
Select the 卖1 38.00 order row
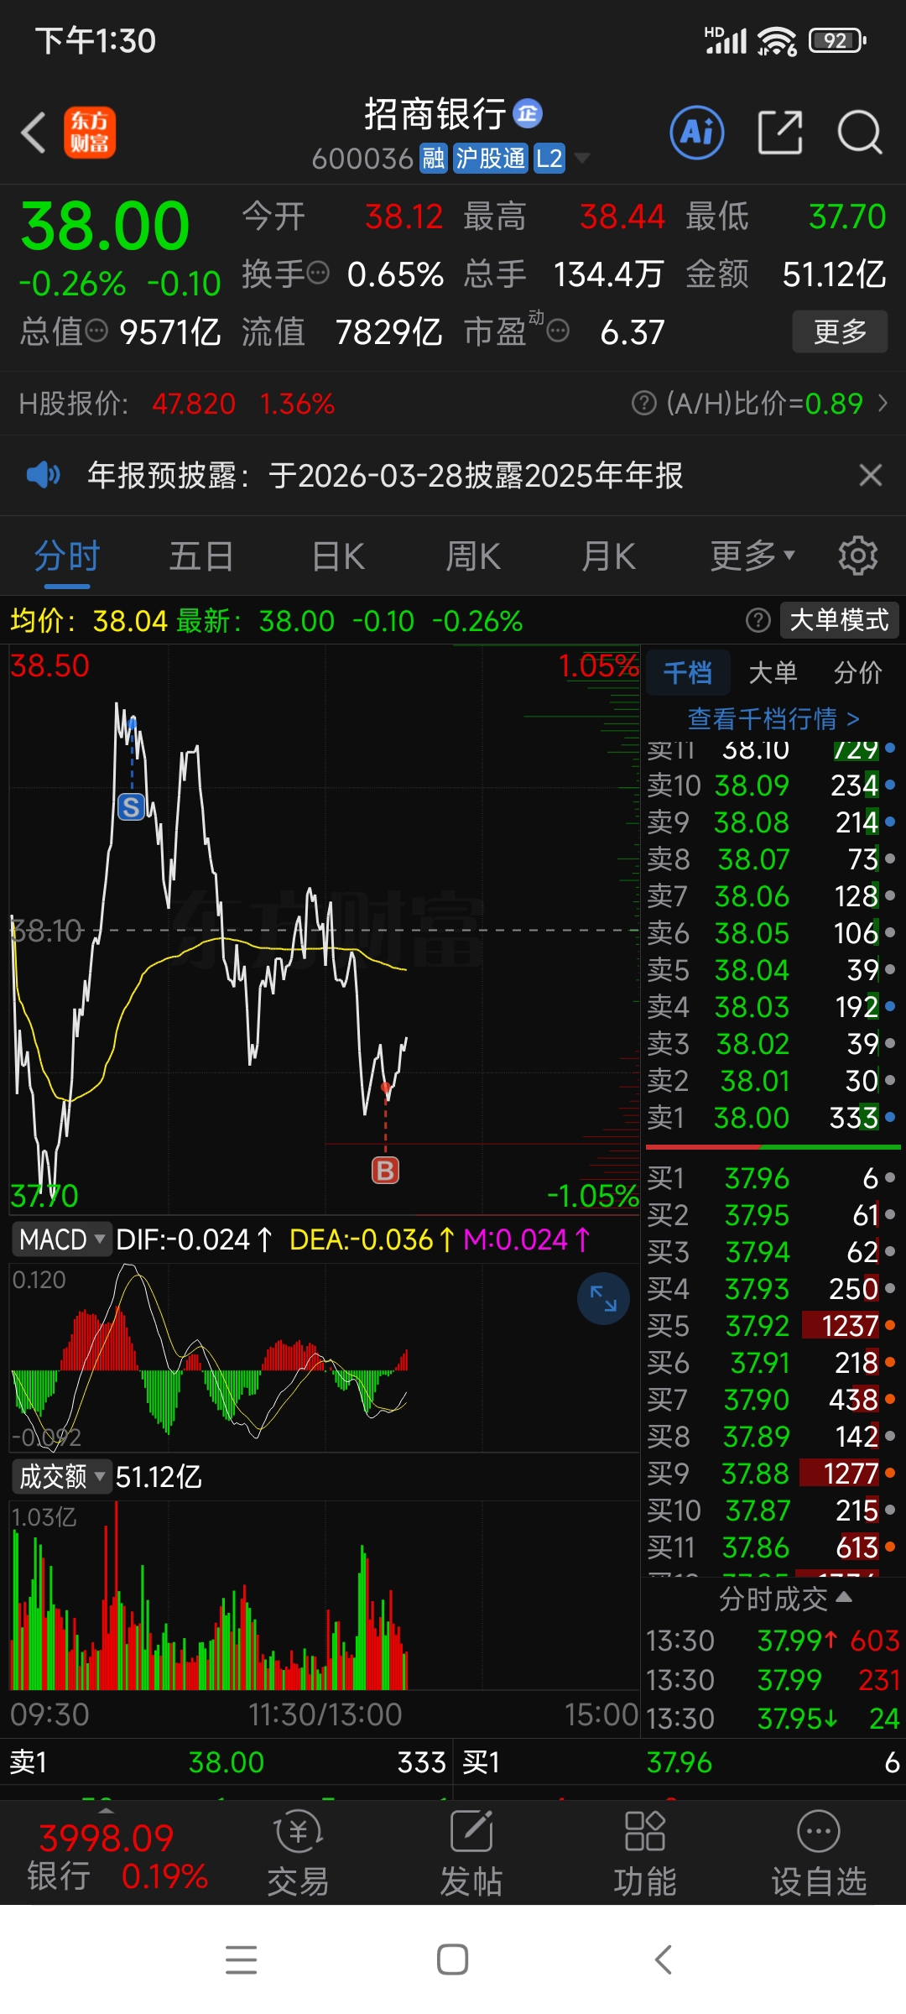click(772, 1118)
